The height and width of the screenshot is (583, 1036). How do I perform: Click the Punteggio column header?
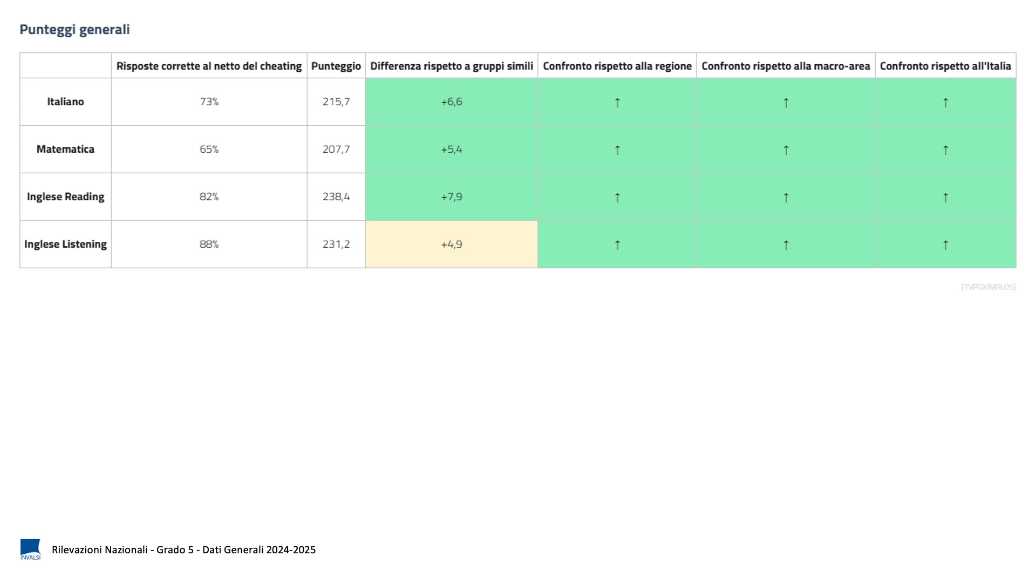336,66
